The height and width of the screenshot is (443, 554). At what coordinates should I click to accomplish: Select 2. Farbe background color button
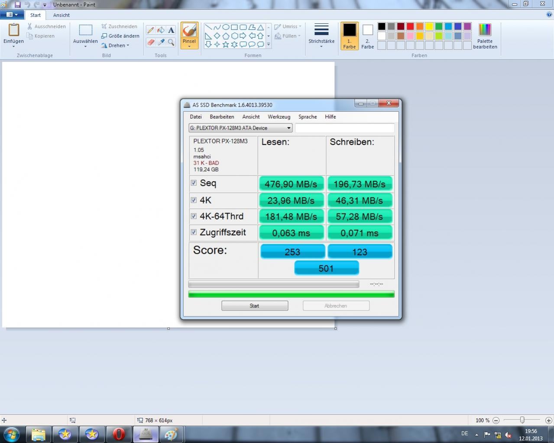368,36
